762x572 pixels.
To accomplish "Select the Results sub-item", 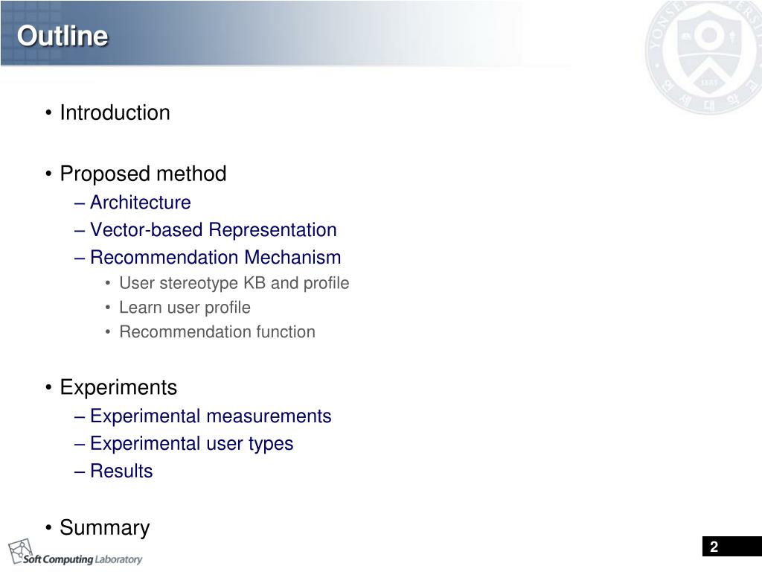I will (121, 471).
